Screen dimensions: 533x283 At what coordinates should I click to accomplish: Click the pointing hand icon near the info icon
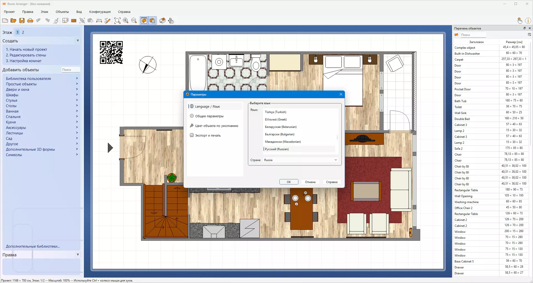coord(520,21)
